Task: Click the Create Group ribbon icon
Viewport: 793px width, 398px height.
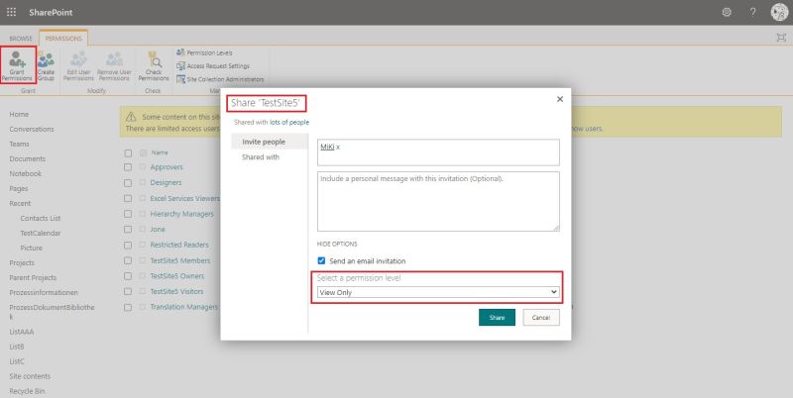Action: 46,66
